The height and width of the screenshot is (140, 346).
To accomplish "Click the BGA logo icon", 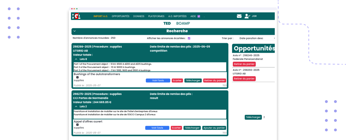I will 76,16.
